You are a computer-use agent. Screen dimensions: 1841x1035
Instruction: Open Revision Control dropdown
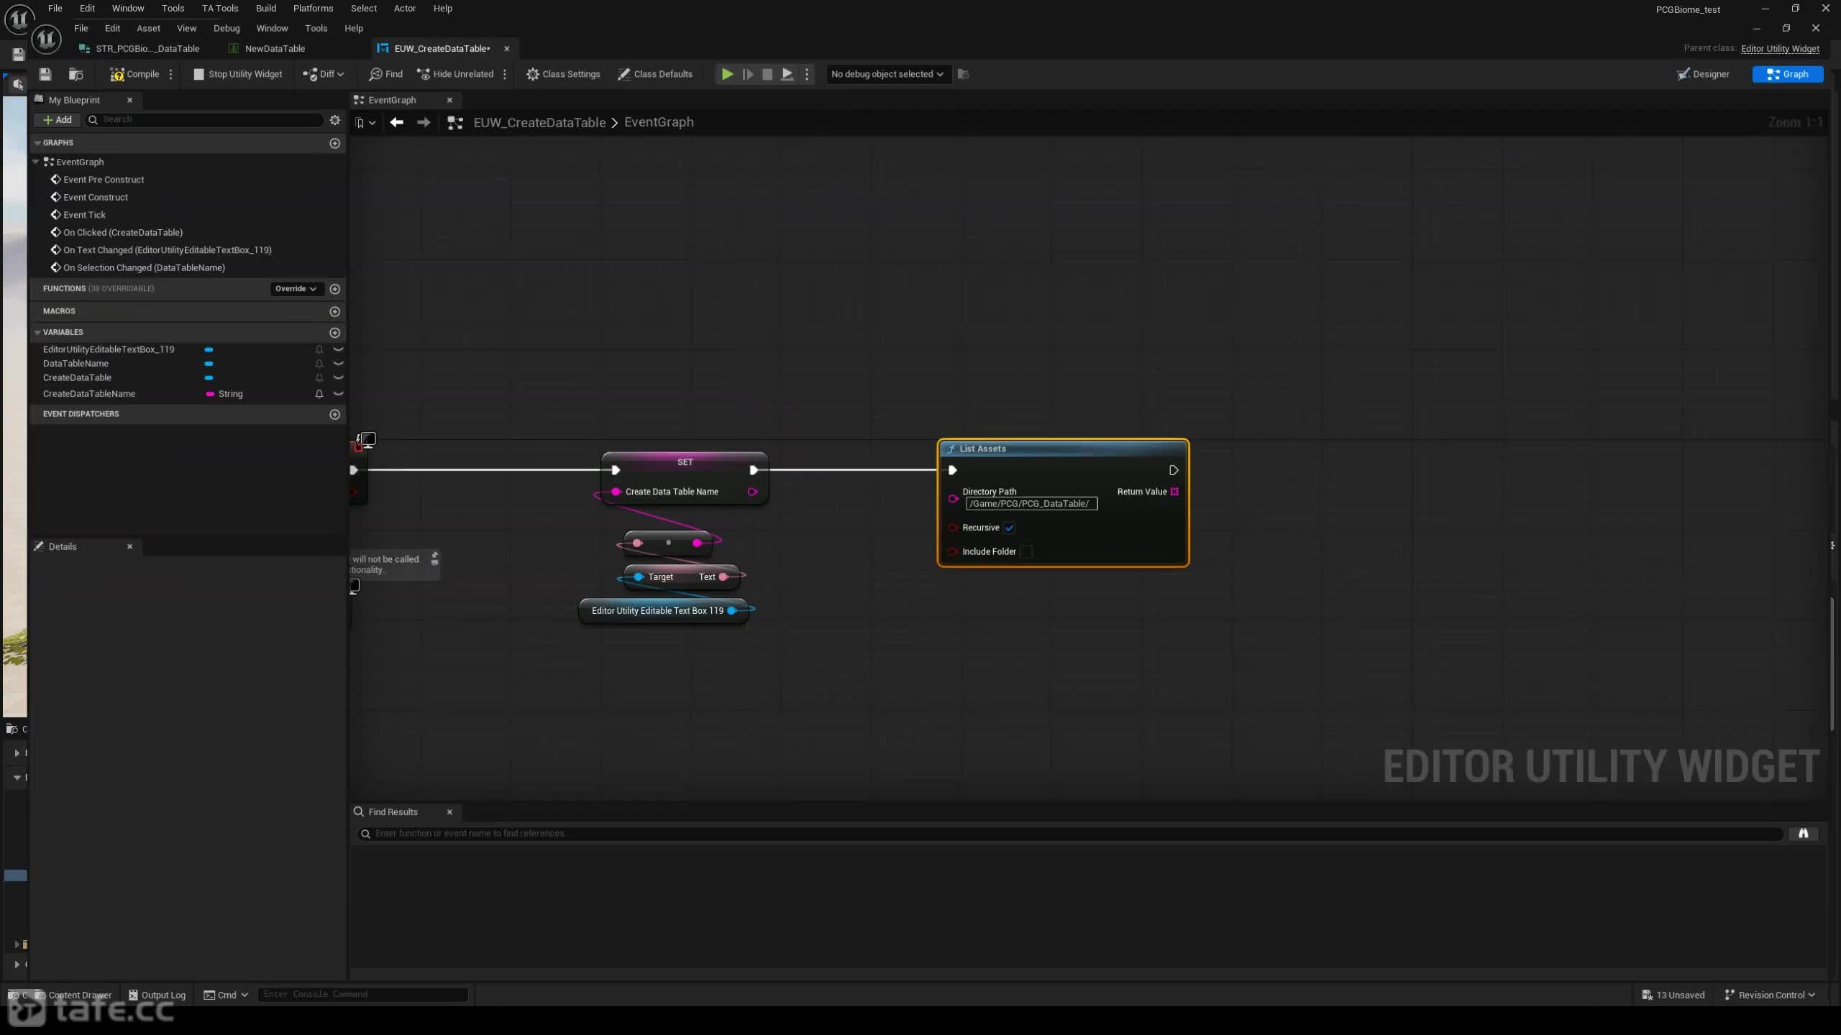point(1770,995)
